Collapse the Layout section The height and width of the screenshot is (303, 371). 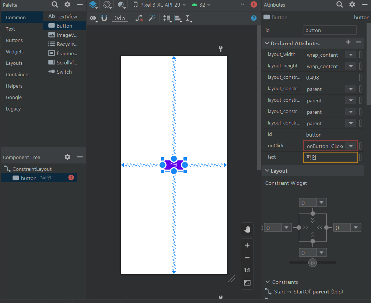[267, 171]
